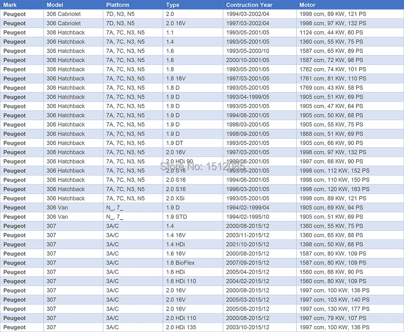Viewport: 404px width, 332px height.
Task: Select the "2.0 HDi 90" type cell
Action: 193,161
